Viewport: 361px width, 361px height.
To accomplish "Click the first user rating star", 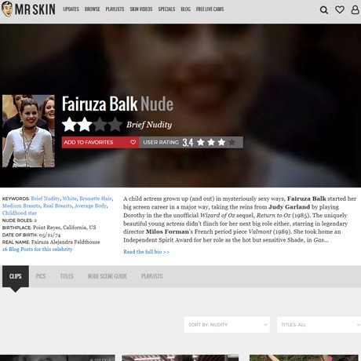I will (201, 142).
